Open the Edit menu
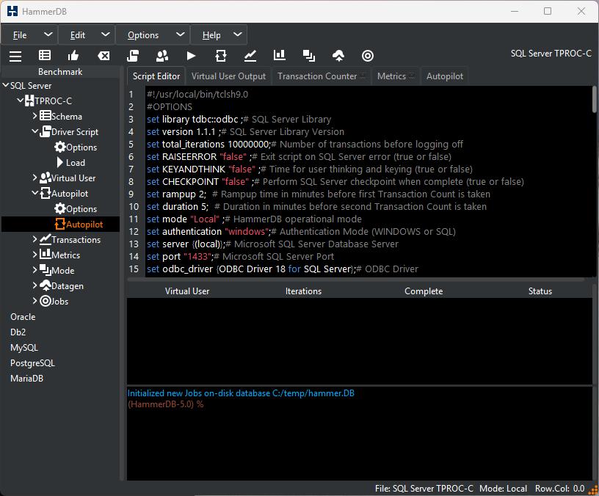599x496 pixels. coord(87,34)
